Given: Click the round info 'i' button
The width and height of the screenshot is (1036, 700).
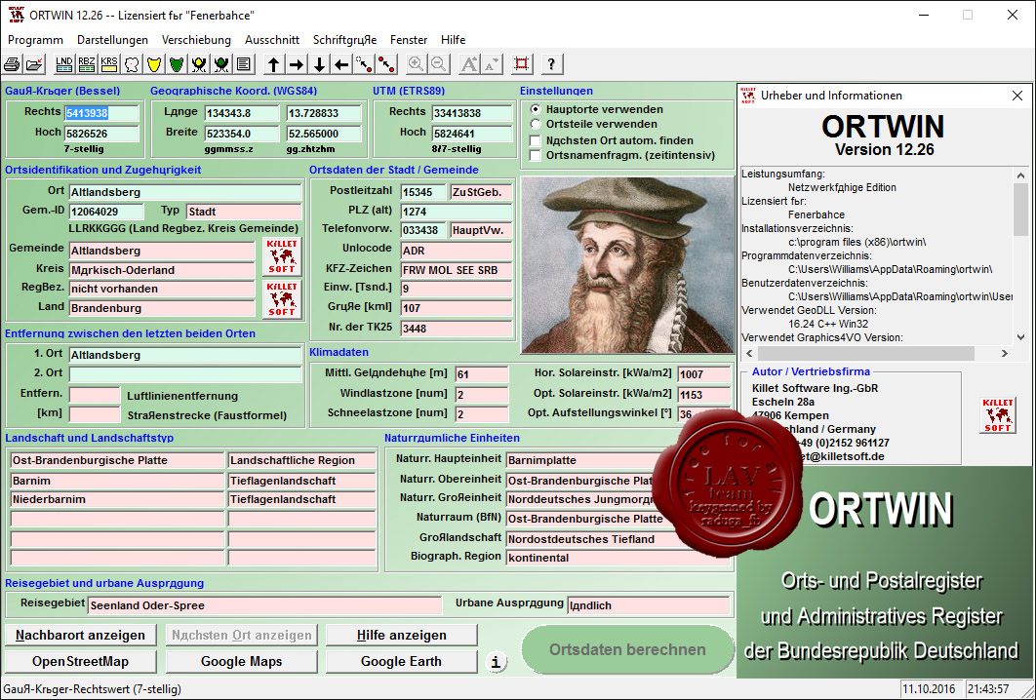Looking at the screenshot, I should click(497, 662).
